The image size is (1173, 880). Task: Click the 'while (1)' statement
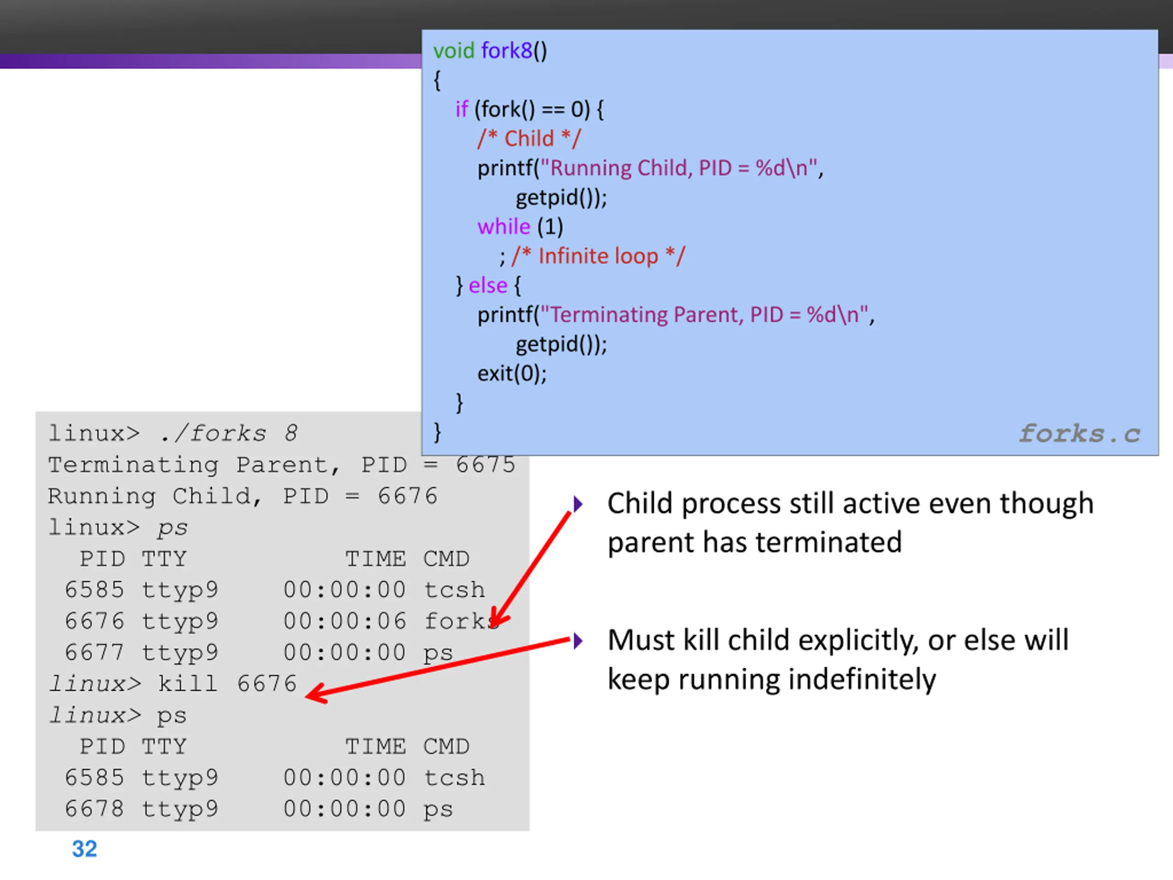coord(520,226)
